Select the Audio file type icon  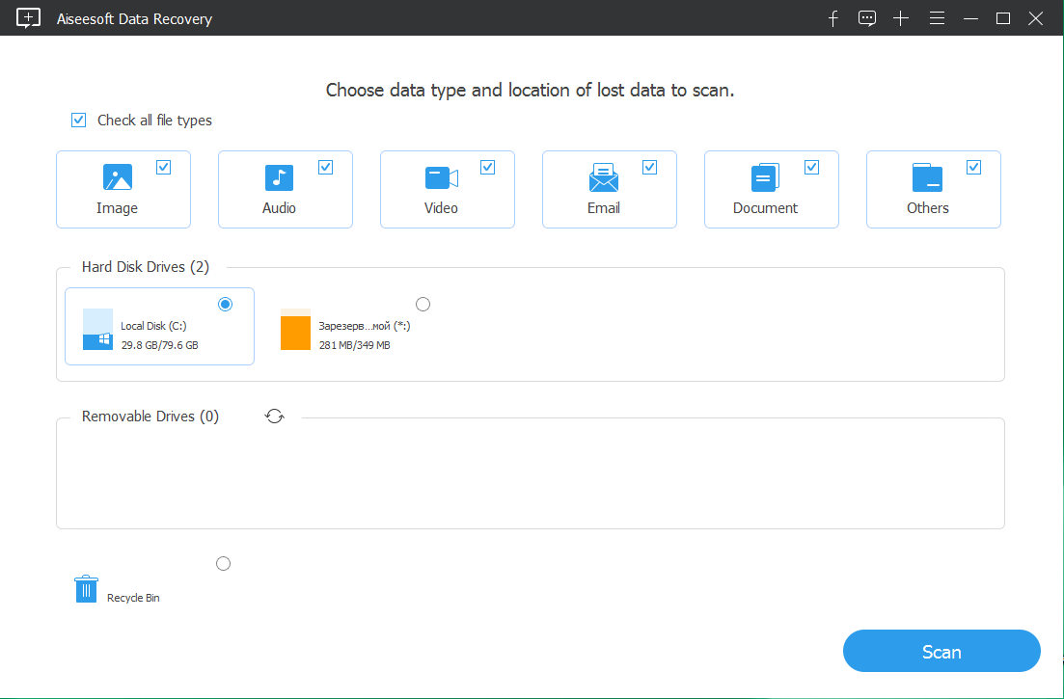click(278, 177)
